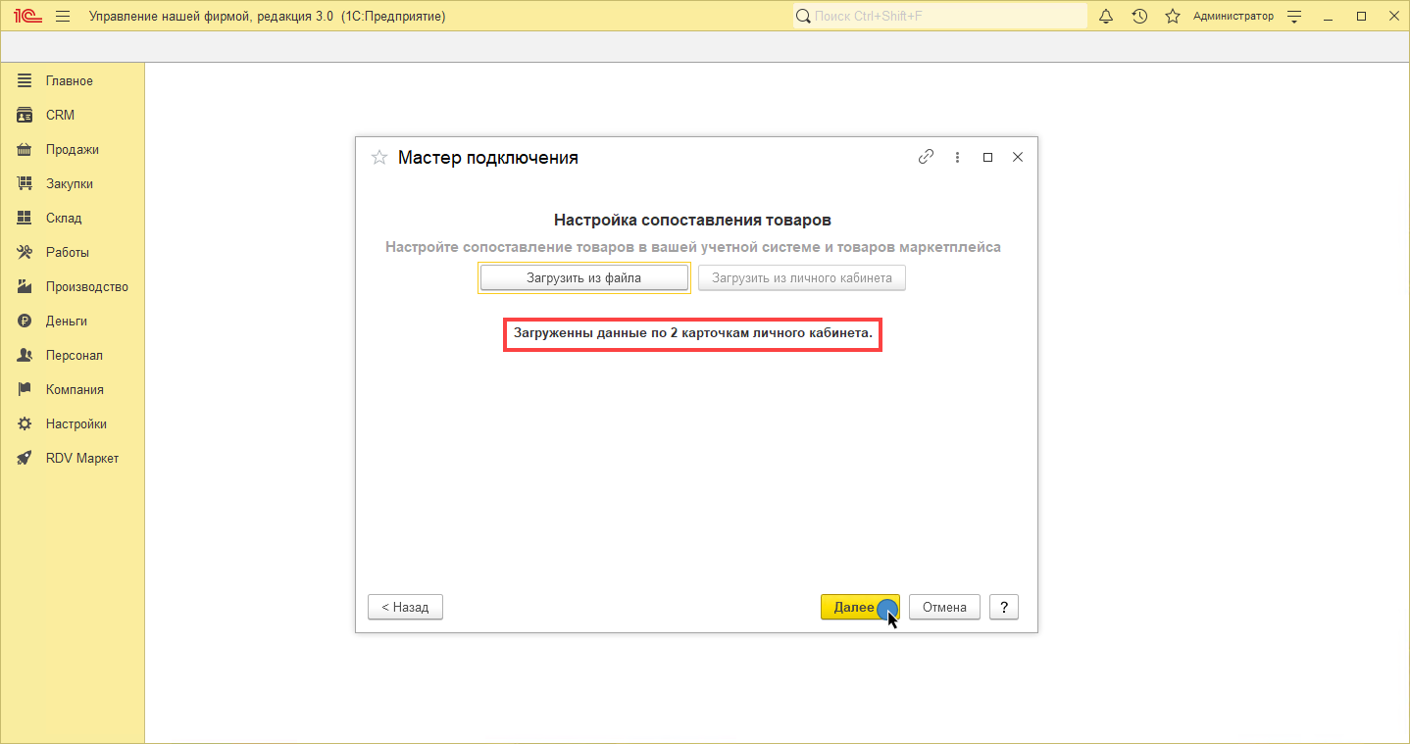Open the hamburger service menu in title bar
1410x744 pixels.
pos(64,16)
